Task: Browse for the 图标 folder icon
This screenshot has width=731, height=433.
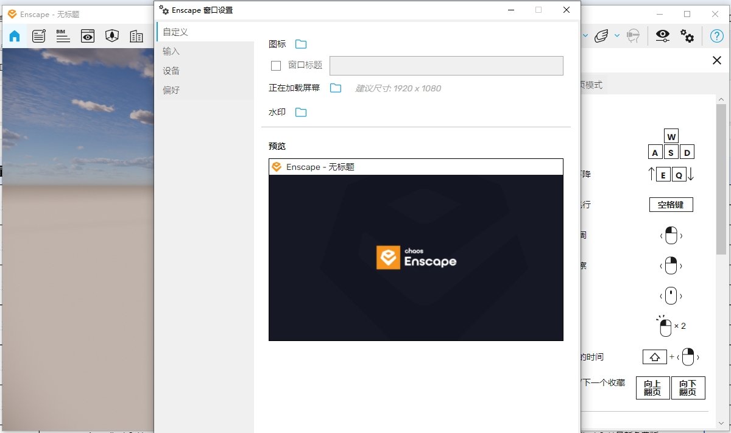Action: point(301,44)
